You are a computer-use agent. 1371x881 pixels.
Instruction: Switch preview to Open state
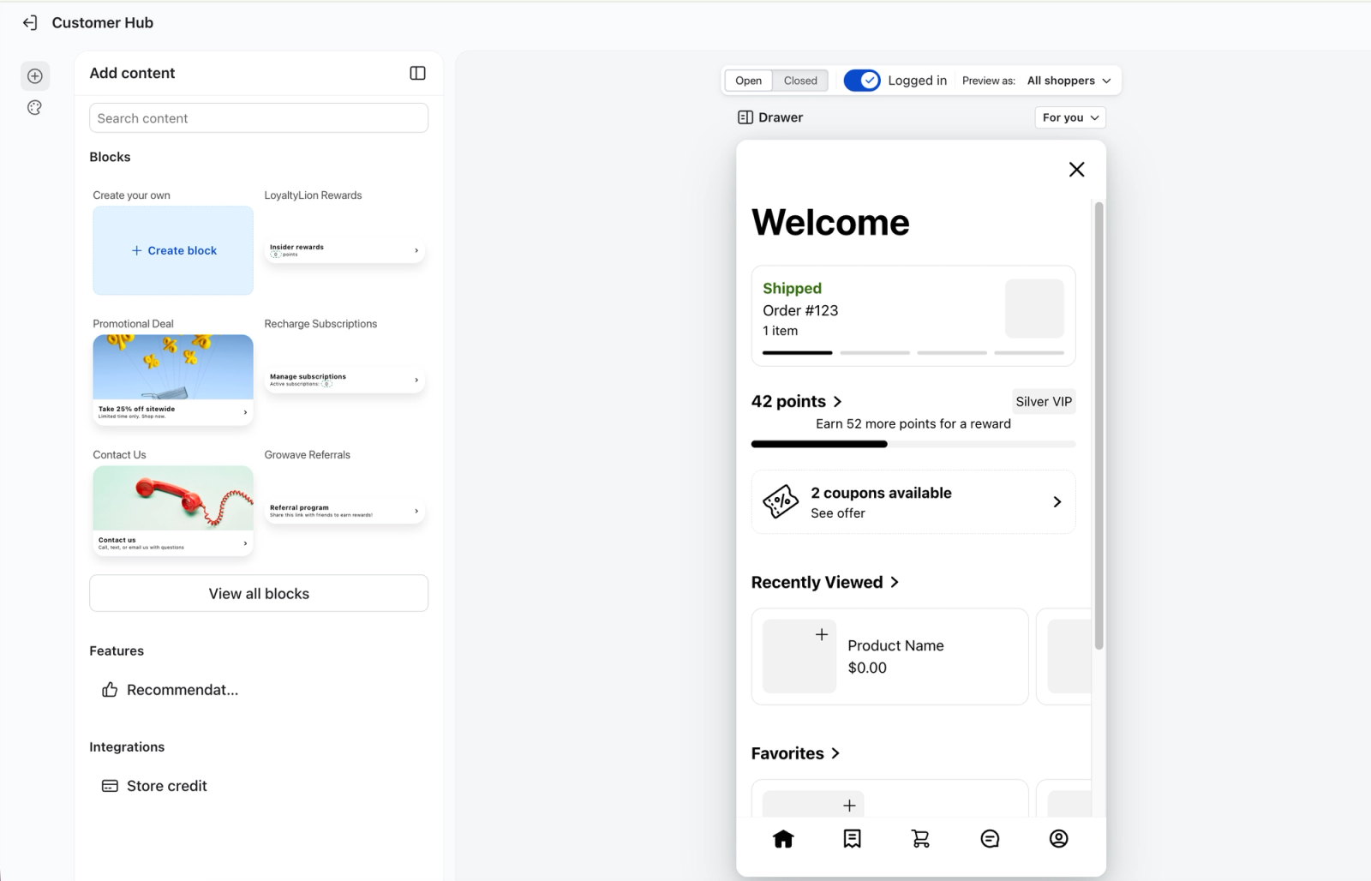(x=748, y=81)
